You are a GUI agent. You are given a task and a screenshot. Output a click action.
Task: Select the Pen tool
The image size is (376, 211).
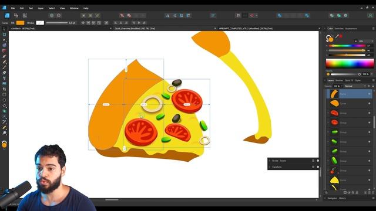pos(4,56)
